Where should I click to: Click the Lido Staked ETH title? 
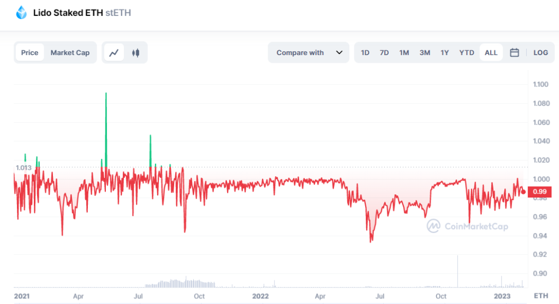[68, 13]
